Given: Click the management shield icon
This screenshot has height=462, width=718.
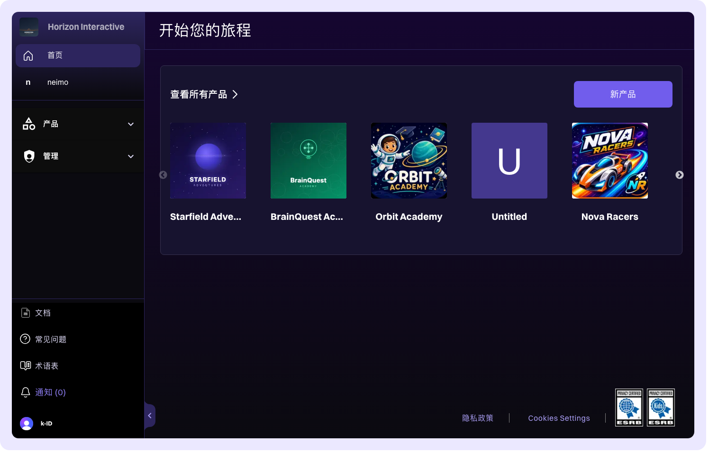Looking at the screenshot, I should coord(29,156).
